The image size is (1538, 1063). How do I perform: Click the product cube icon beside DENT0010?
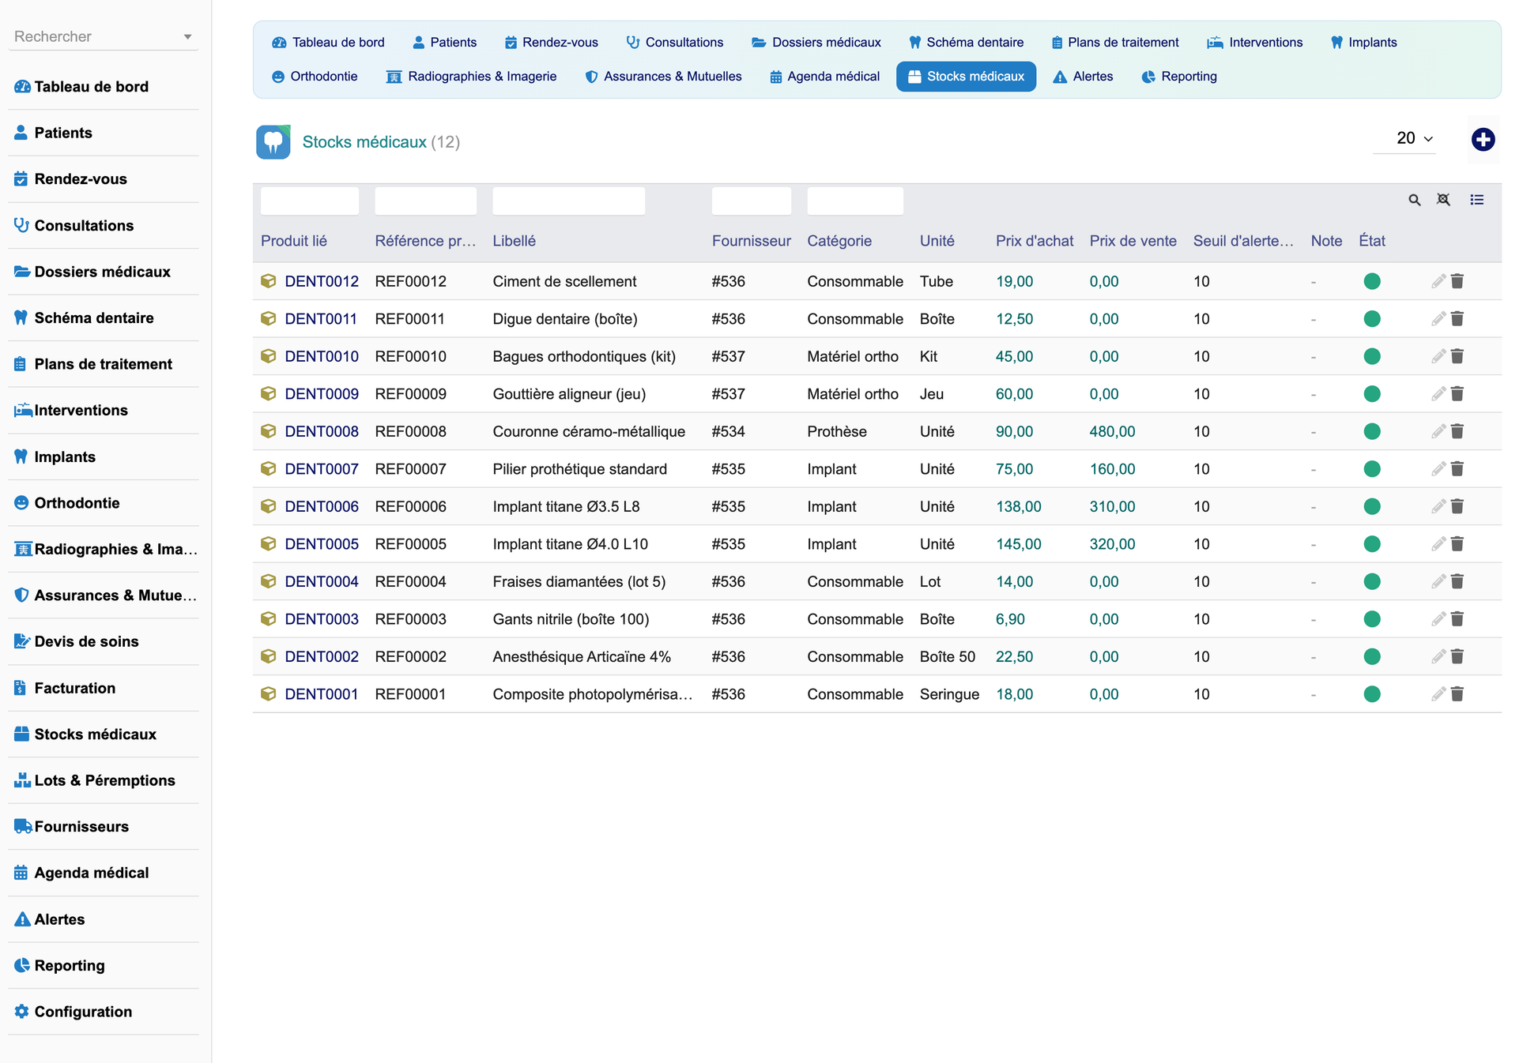coord(269,356)
